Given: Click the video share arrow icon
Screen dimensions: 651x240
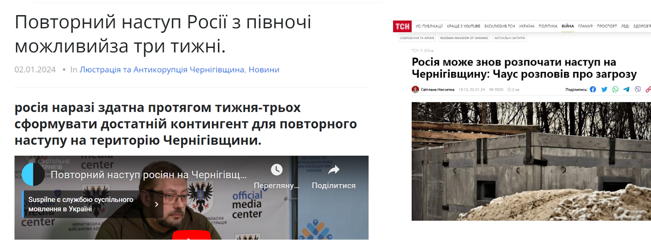Looking at the screenshot, I should coord(334,170).
